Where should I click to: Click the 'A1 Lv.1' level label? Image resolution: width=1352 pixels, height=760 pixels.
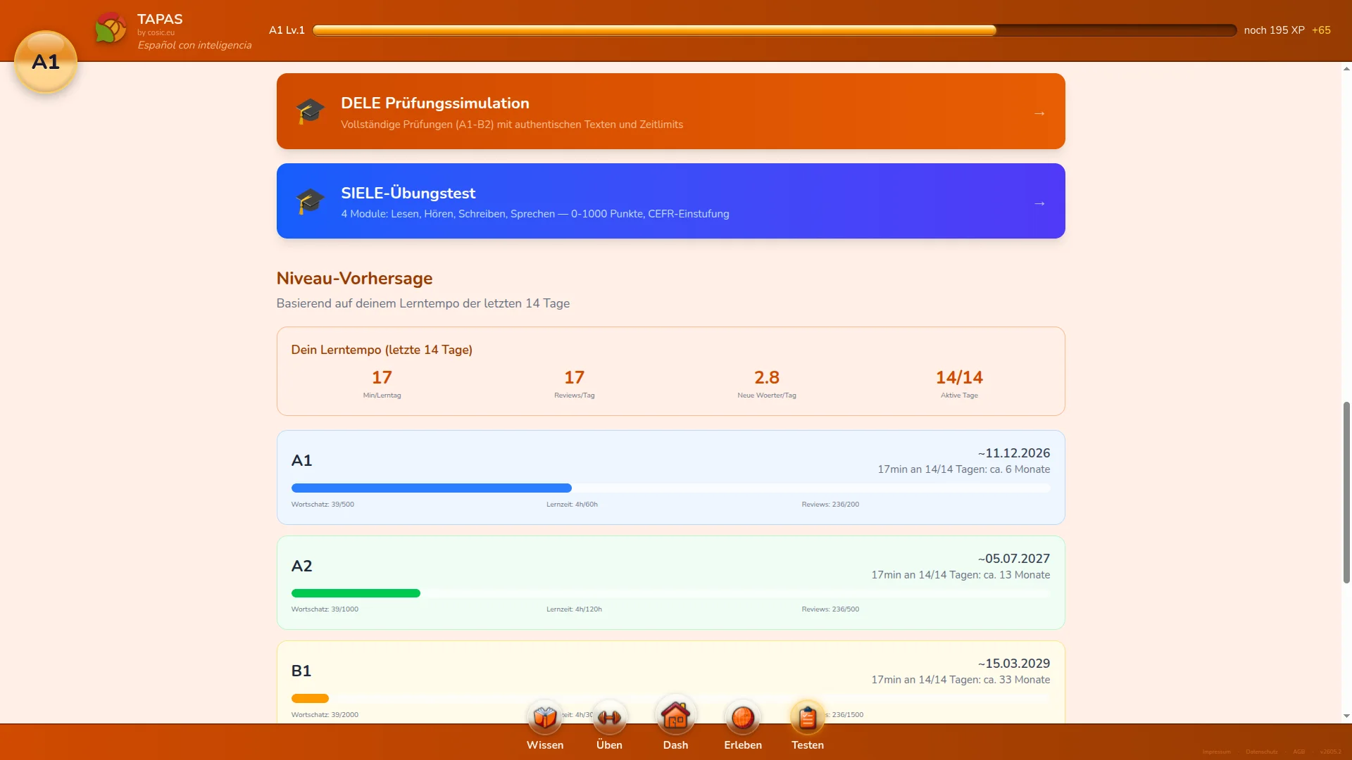tap(287, 30)
